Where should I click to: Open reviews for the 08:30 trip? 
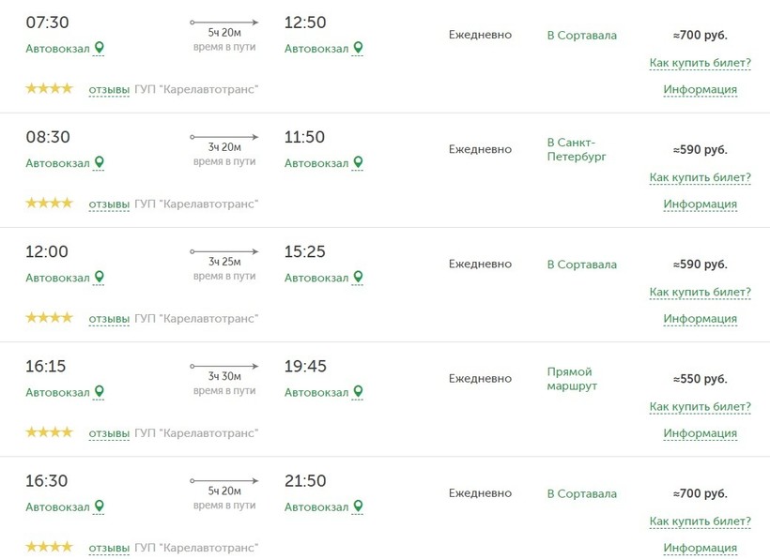109,204
